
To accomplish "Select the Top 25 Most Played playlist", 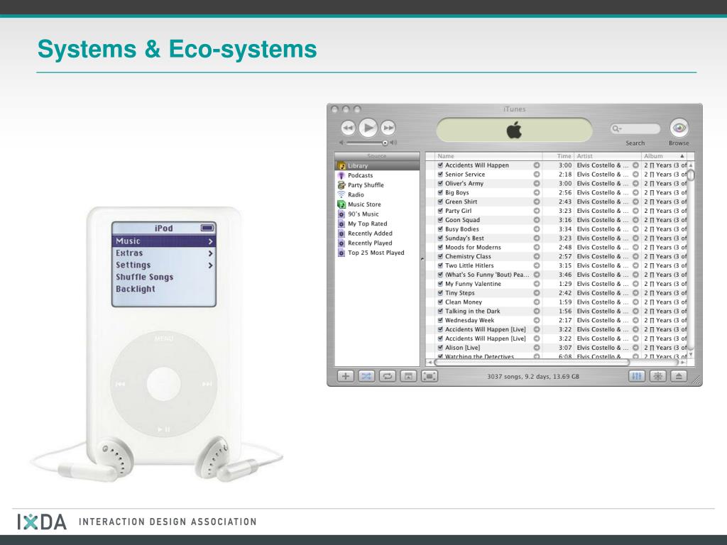I will [x=377, y=253].
